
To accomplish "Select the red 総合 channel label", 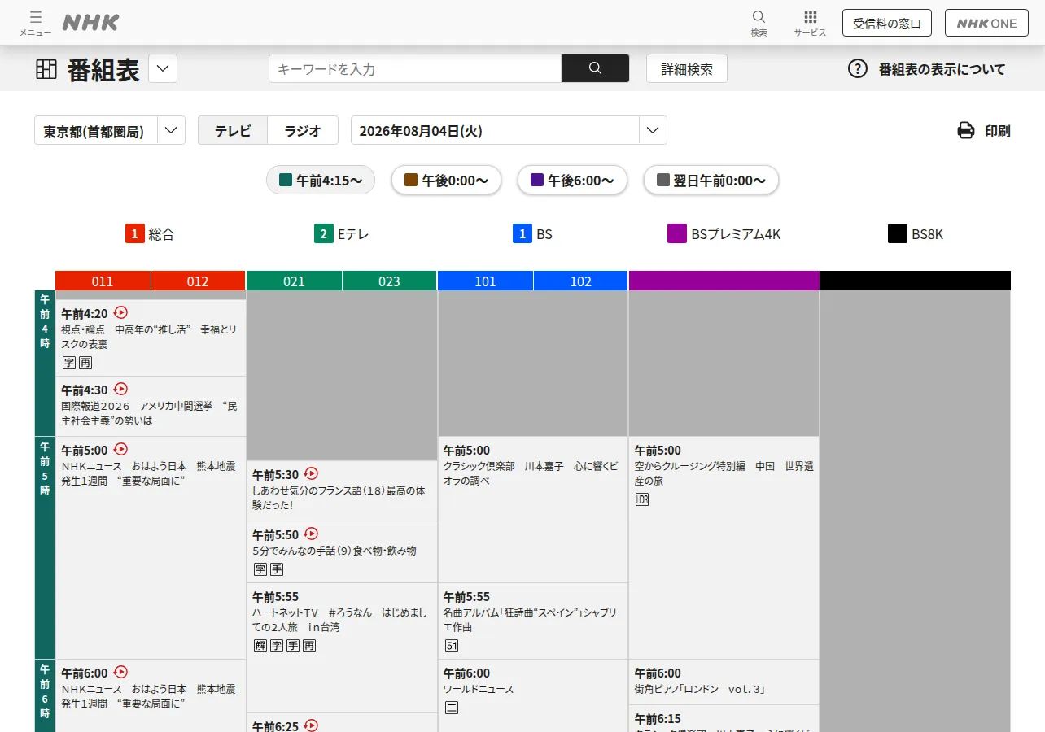I will pyautogui.click(x=151, y=234).
